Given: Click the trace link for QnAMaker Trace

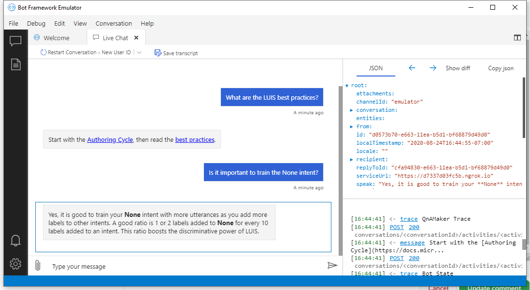Looking at the screenshot, I should tap(409, 219).
